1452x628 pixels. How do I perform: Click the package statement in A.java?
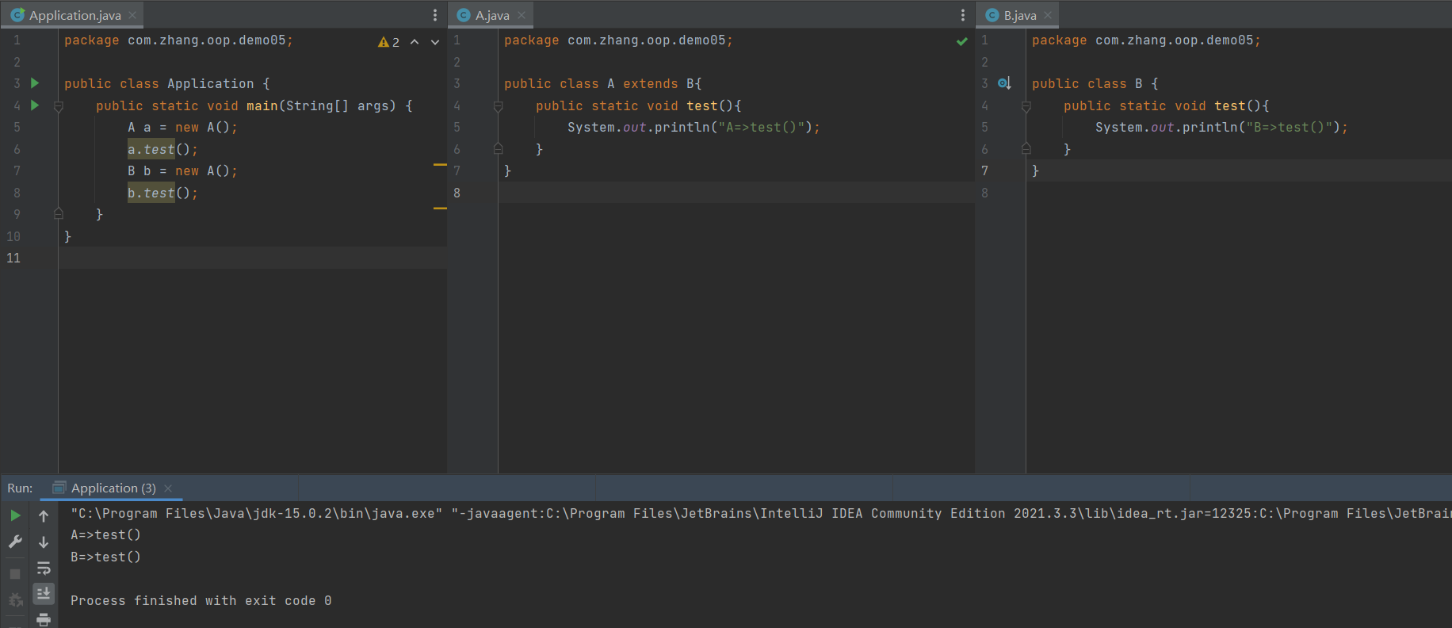pyautogui.click(x=618, y=40)
